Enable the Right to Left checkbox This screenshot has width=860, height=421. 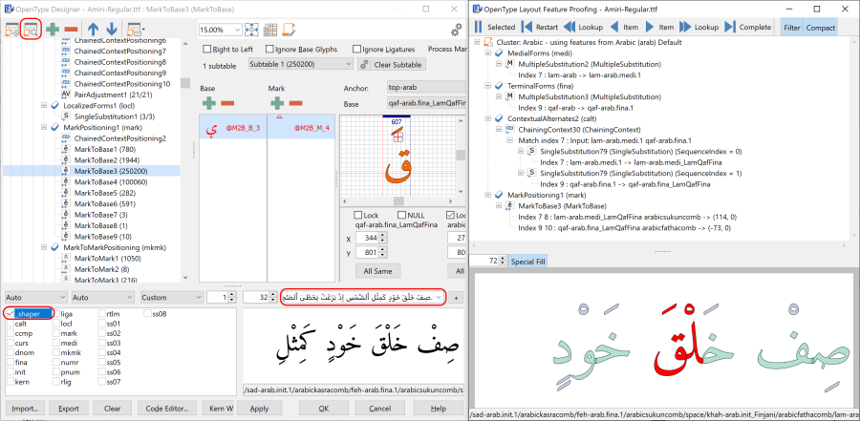pyautogui.click(x=206, y=50)
